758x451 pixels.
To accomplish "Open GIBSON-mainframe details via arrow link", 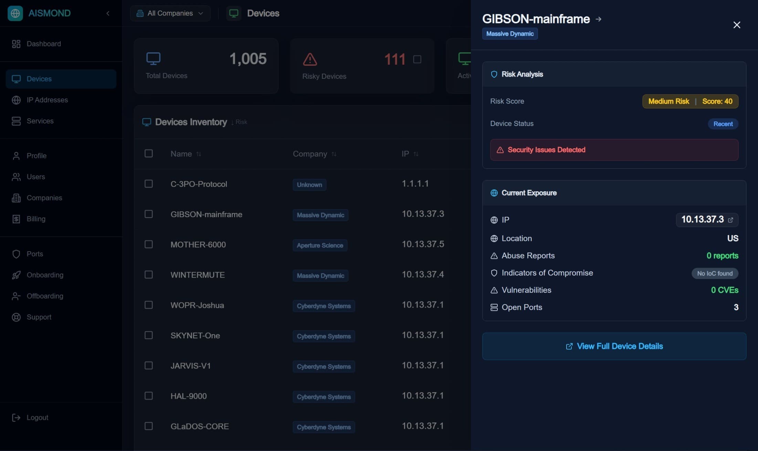I will (x=599, y=19).
